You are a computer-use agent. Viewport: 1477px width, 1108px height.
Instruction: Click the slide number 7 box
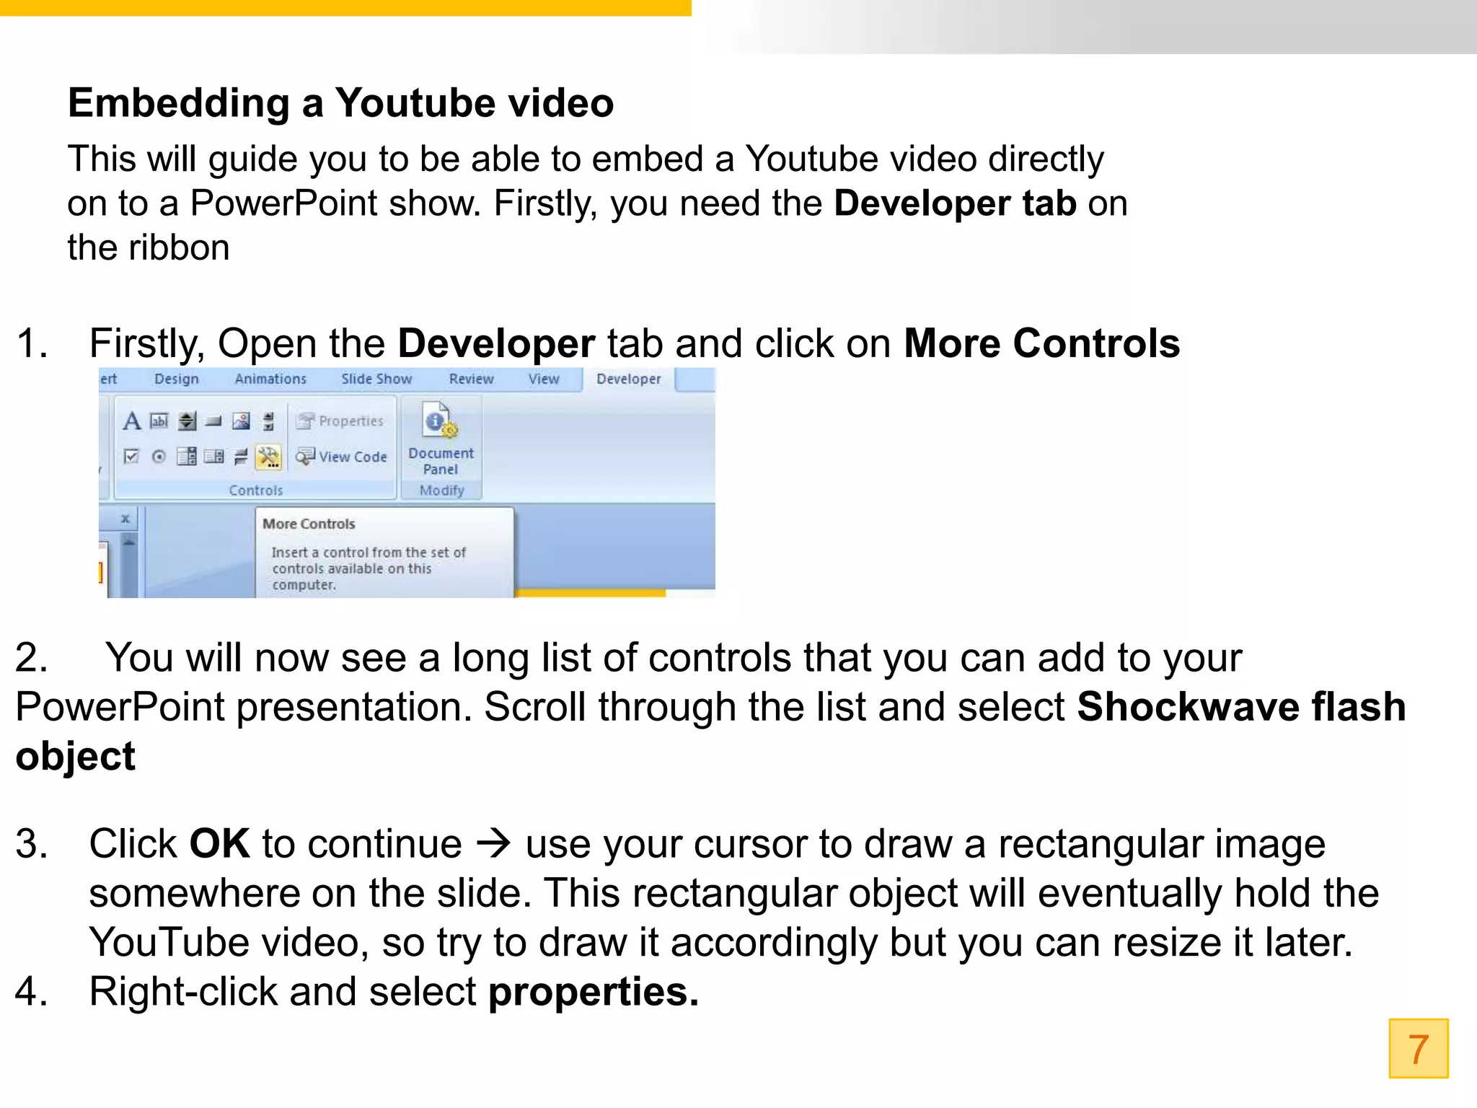point(1418,1048)
